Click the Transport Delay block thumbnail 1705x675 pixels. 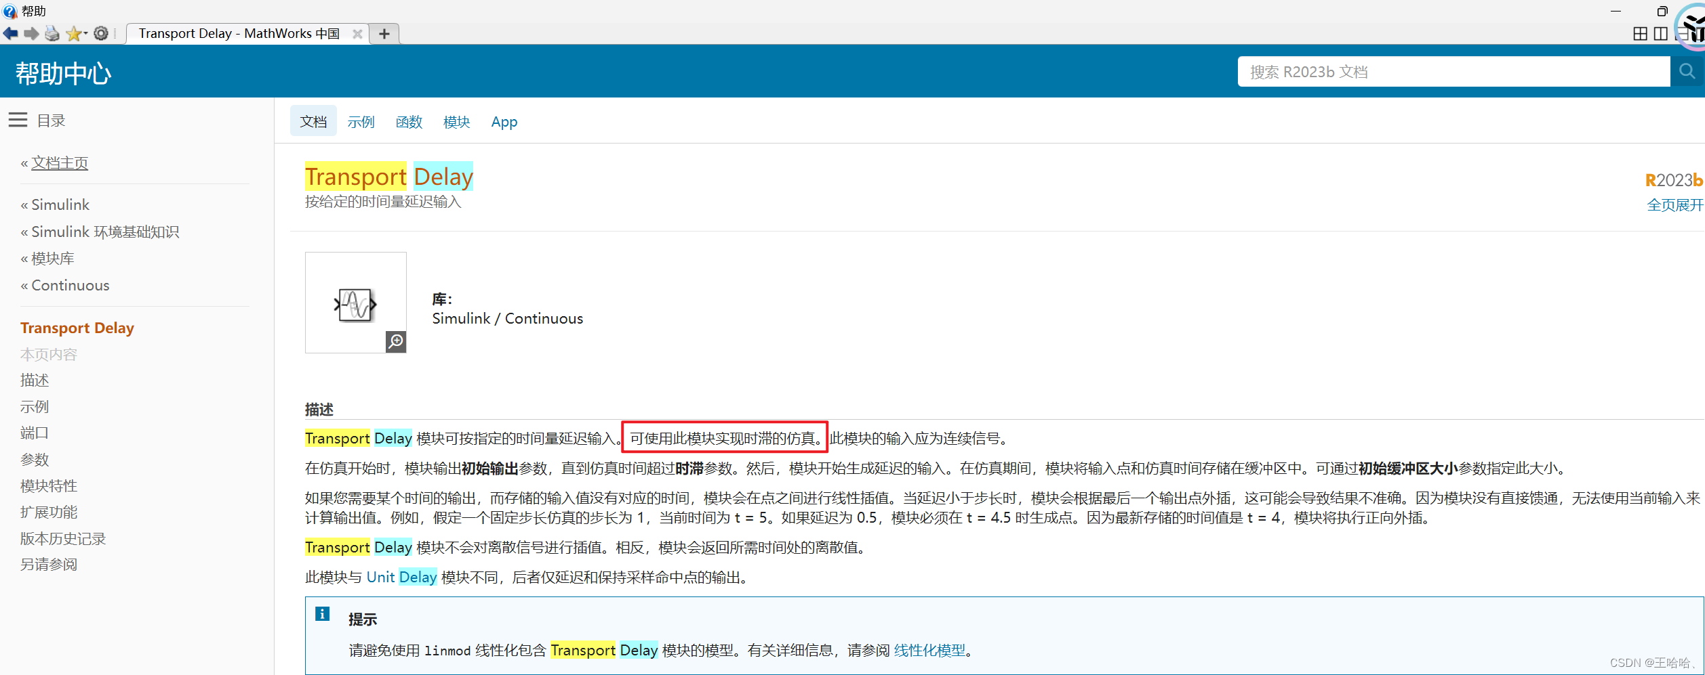coord(355,303)
